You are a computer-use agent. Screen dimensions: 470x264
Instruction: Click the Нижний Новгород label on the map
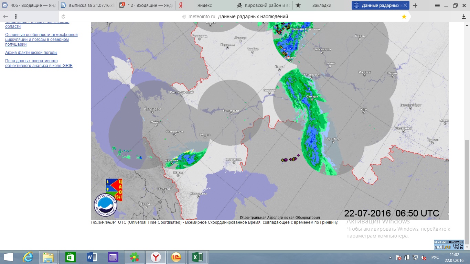tap(306, 29)
